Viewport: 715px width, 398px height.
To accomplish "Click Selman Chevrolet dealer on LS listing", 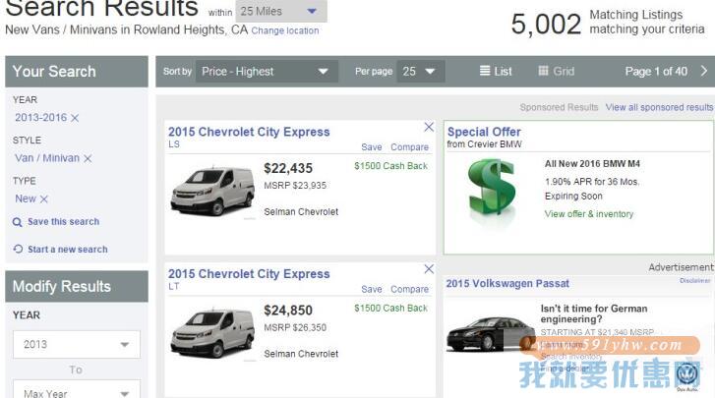I will 301,212.
